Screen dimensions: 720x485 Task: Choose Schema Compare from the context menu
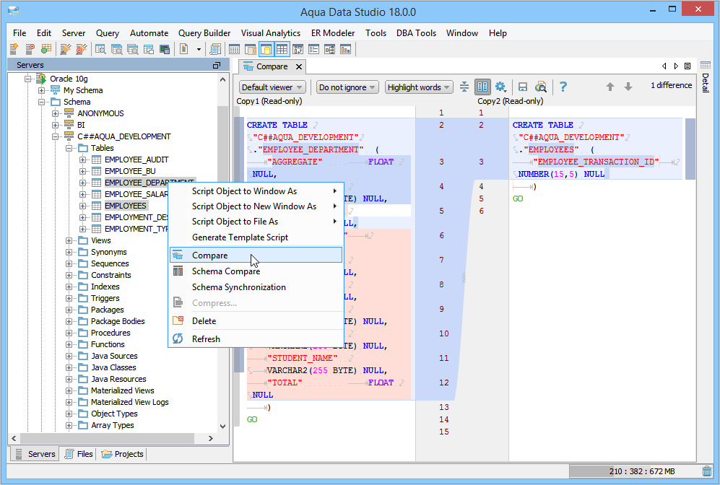tap(256, 271)
